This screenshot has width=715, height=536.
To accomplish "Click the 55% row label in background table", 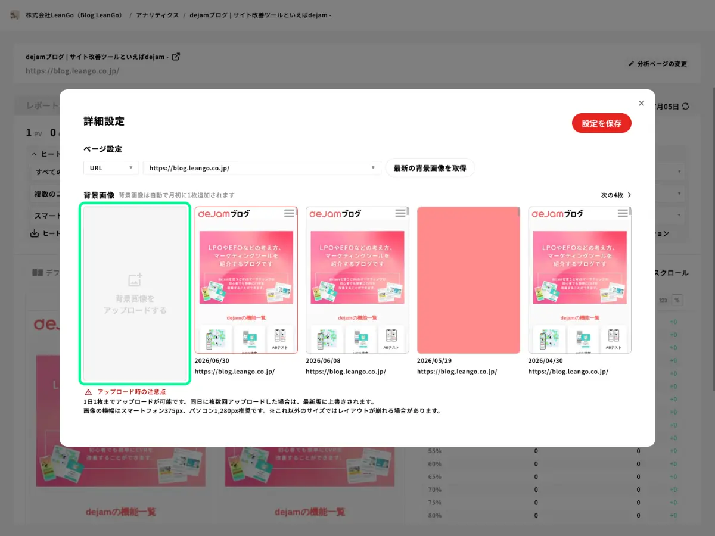I will [x=435, y=451].
